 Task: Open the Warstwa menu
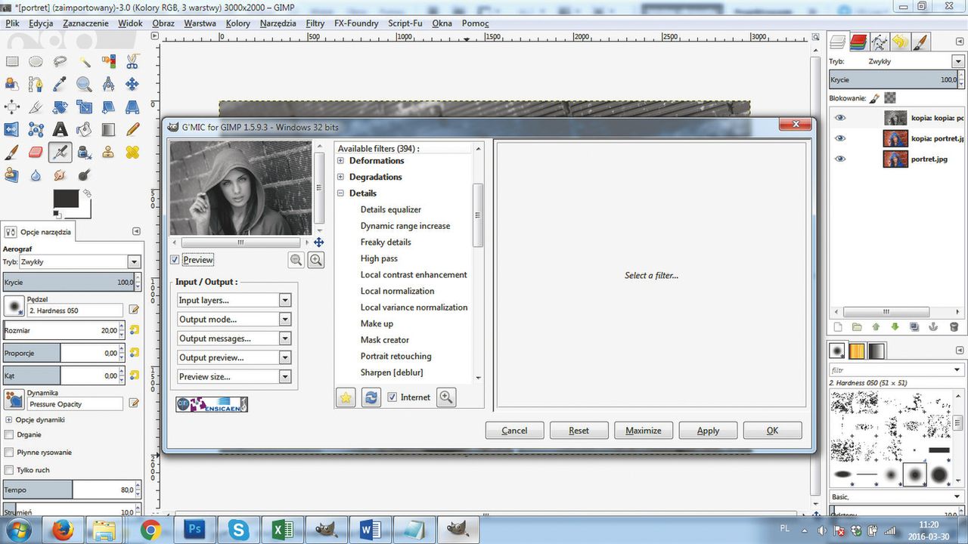200,23
